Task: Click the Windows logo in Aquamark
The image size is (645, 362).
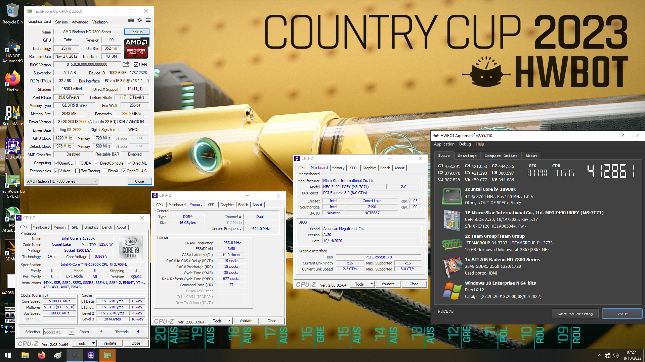Action: pyautogui.click(x=452, y=291)
